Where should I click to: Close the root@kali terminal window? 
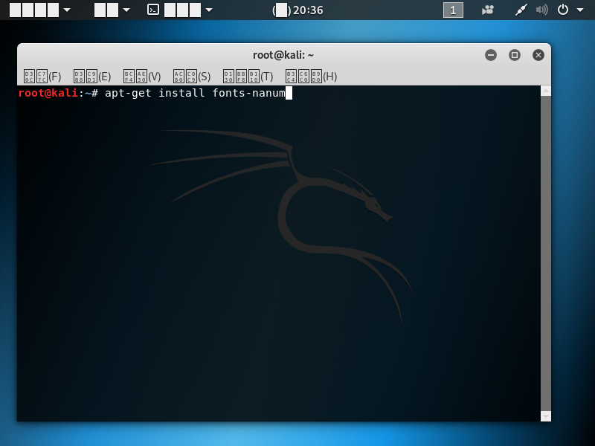pyautogui.click(x=538, y=55)
